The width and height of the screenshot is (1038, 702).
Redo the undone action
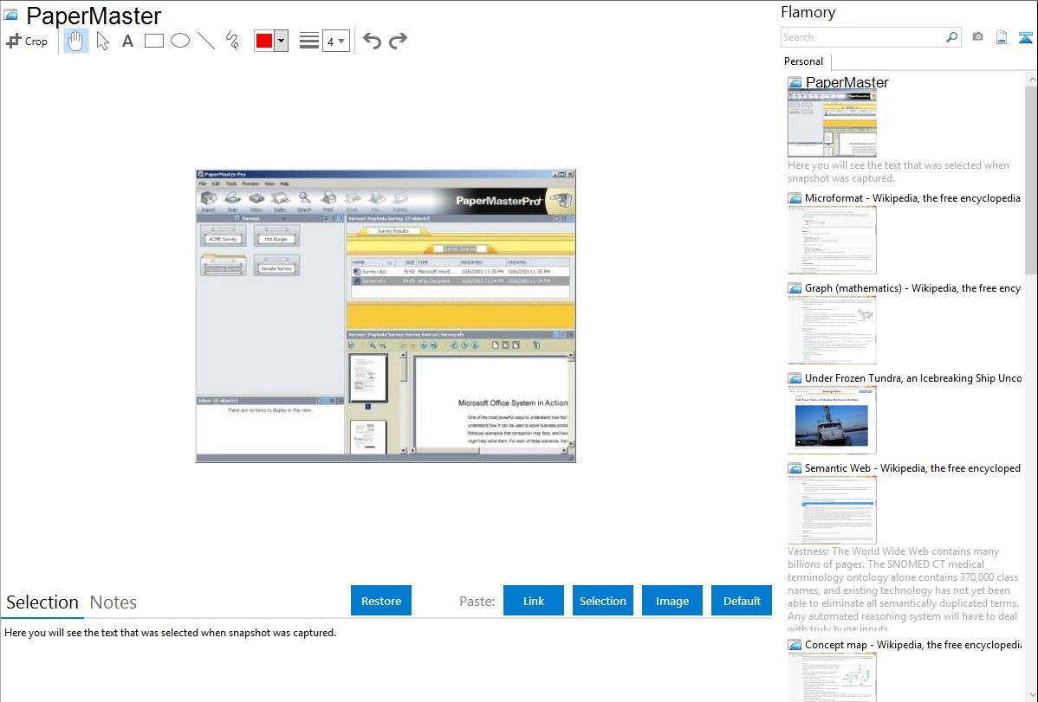tap(398, 41)
